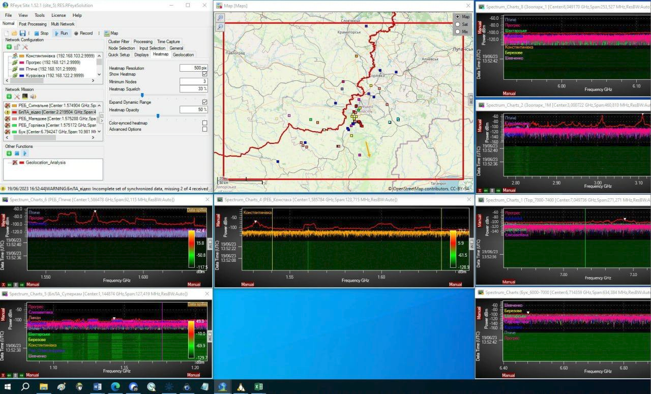Select the Sat map radio button
The height and width of the screenshot is (394, 651).
(457, 24)
